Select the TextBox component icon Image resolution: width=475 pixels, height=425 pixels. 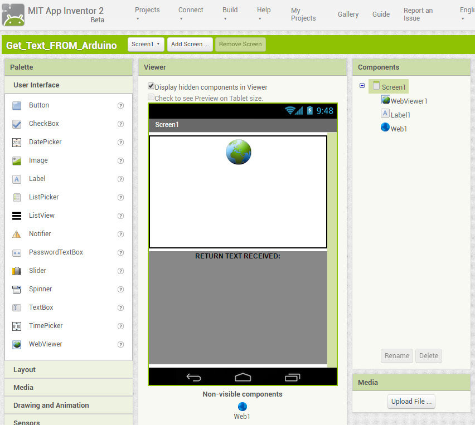coord(17,308)
